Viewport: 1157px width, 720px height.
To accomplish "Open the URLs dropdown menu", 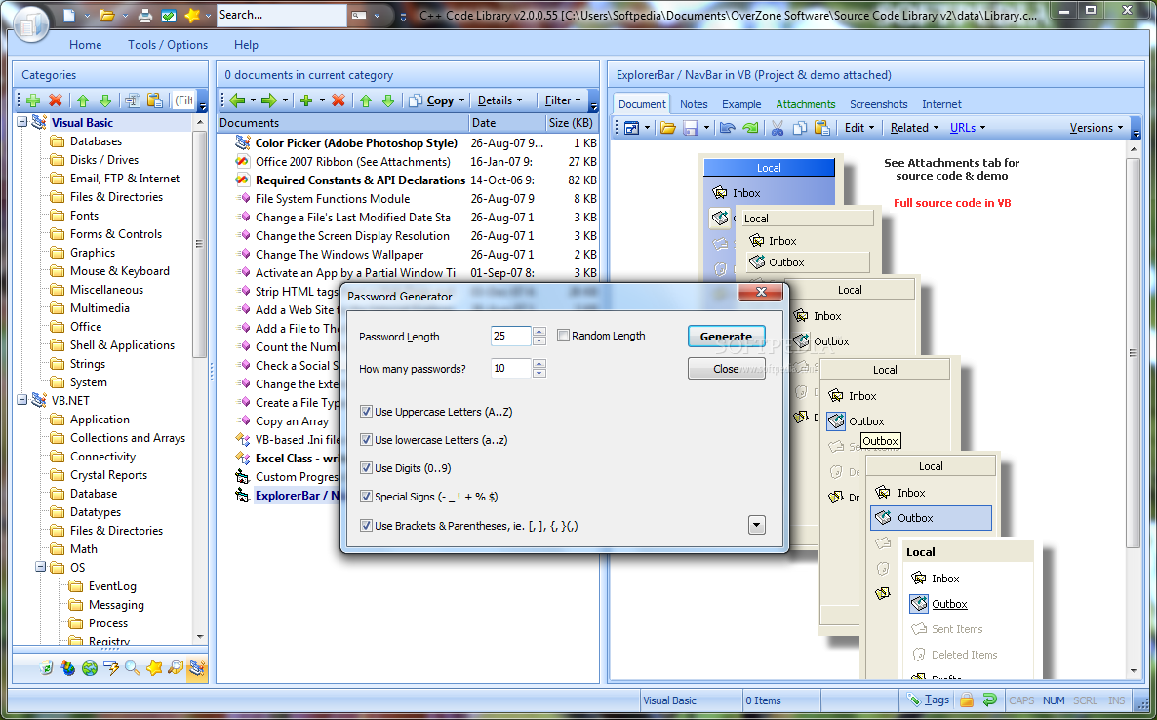I will (968, 128).
